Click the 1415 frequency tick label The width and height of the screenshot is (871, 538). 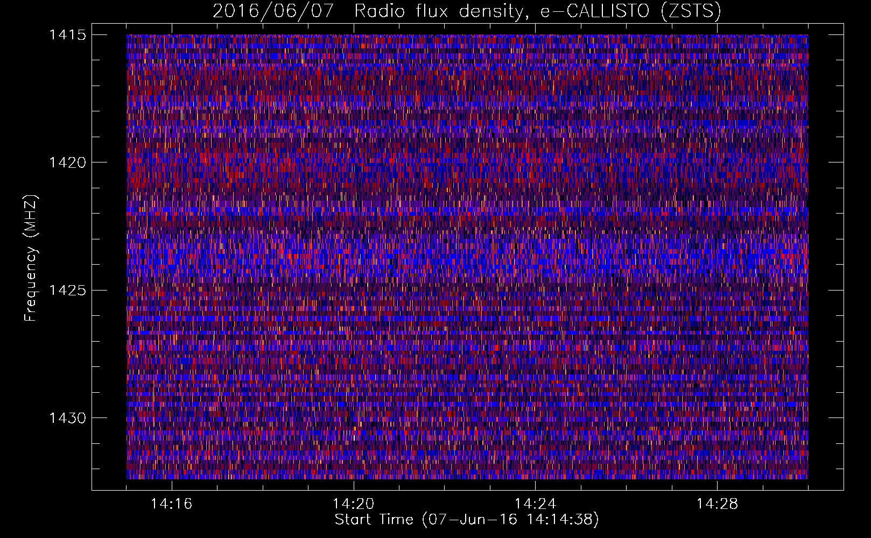tap(68, 35)
